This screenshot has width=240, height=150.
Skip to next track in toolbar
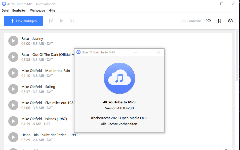click(x=71, y=21)
